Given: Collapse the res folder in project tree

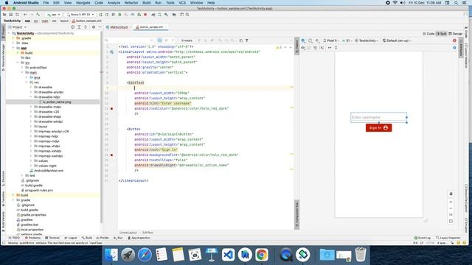Looking at the screenshot, I should [x=27, y=82].
